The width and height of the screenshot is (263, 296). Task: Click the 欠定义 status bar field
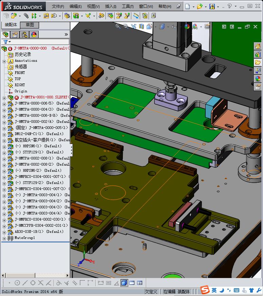point(151,292)
